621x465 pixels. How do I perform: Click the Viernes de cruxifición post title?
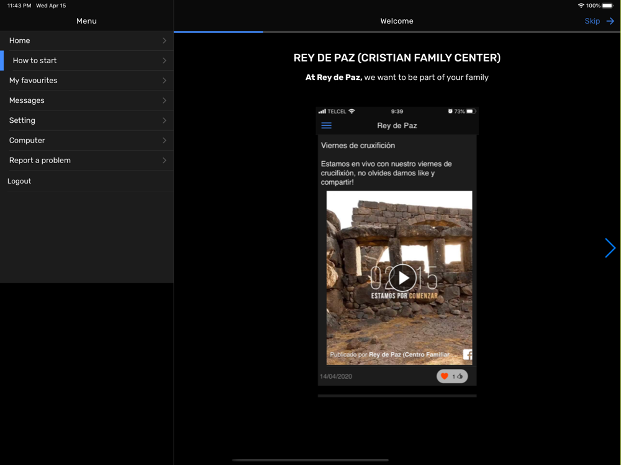pos(358,145)
